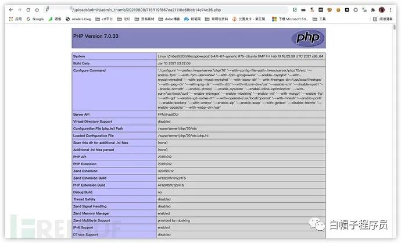Image resolution: width=401 pixels, height=243 pixels.
Task: Click the Debug Build value no
Action: (x=160, y=192)
